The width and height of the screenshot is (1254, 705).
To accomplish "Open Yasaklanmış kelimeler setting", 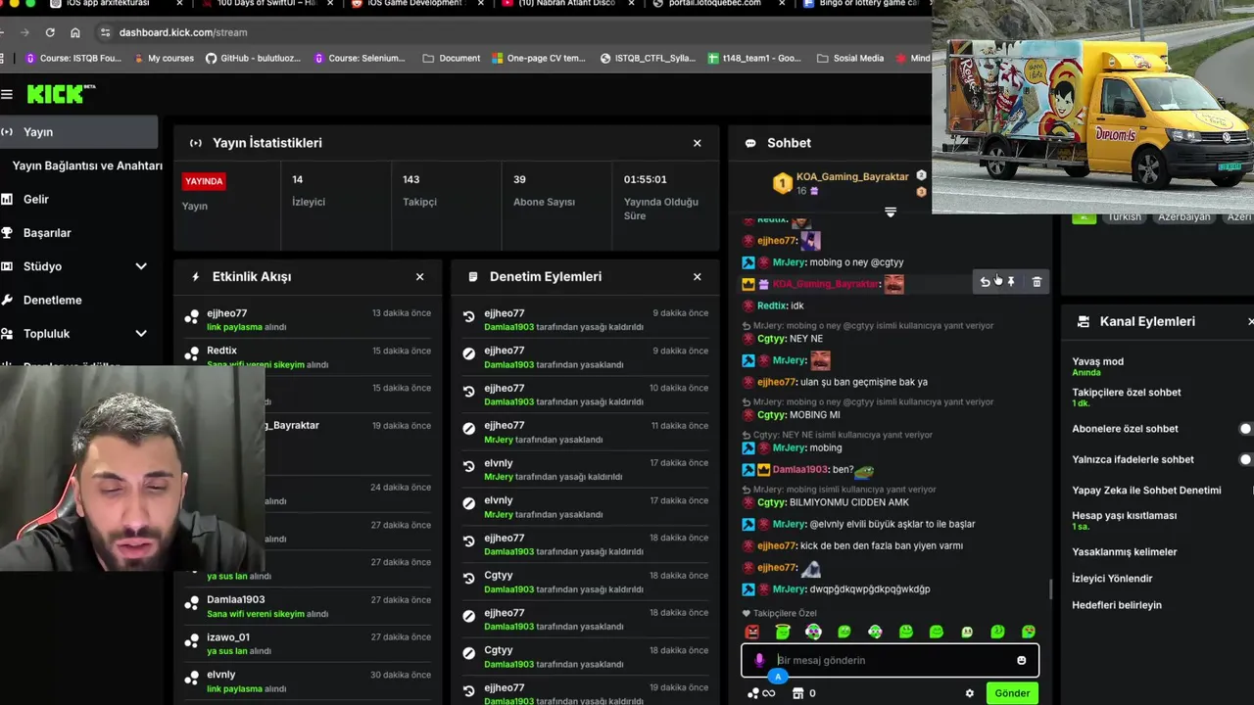I will 1125,552.
